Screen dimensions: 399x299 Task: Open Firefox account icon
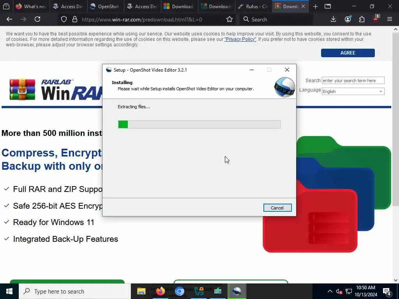(348, 19)
